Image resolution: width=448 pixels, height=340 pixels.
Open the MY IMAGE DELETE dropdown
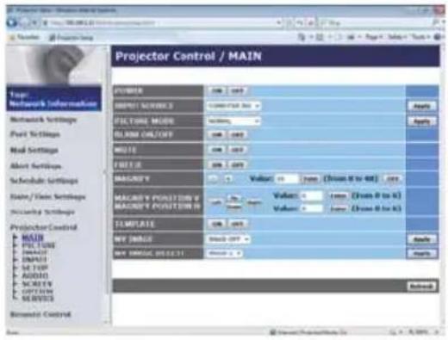click(224, 253)
